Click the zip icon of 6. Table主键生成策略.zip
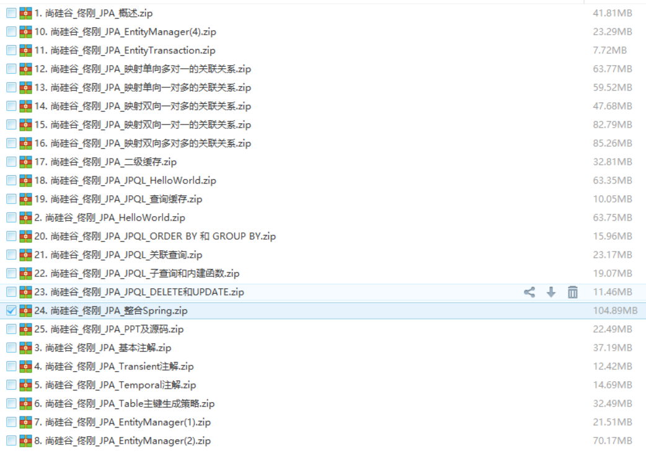The image size is (646, 453). [x=25, y=403]
